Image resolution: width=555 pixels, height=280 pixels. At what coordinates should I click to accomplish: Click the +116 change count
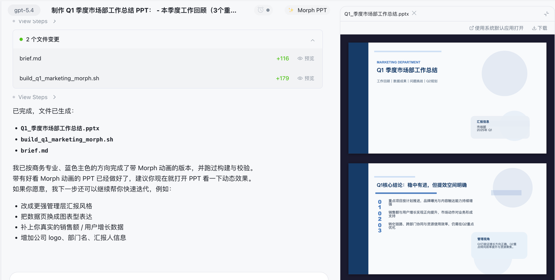283,58
